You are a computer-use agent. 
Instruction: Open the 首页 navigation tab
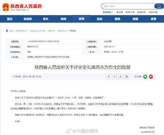tap(10, 19)
